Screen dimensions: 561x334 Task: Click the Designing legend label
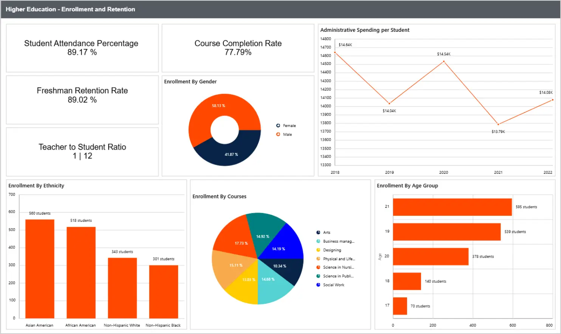coord(332,250)
